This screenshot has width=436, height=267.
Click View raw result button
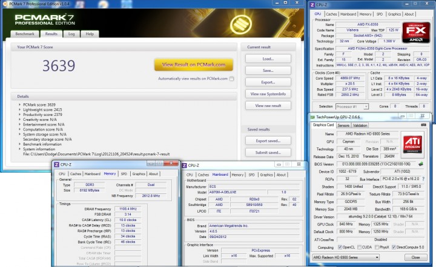(268, 106)
